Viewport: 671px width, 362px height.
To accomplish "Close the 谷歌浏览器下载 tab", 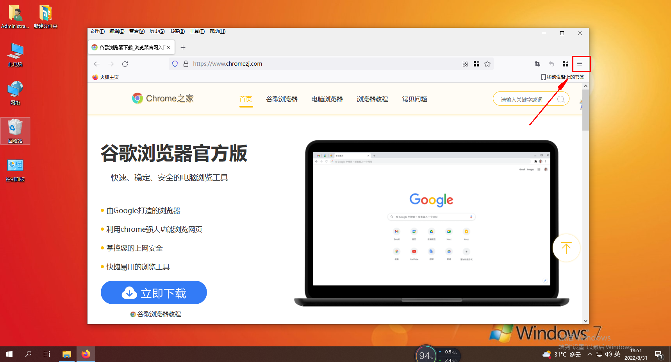I will (168, 47).
